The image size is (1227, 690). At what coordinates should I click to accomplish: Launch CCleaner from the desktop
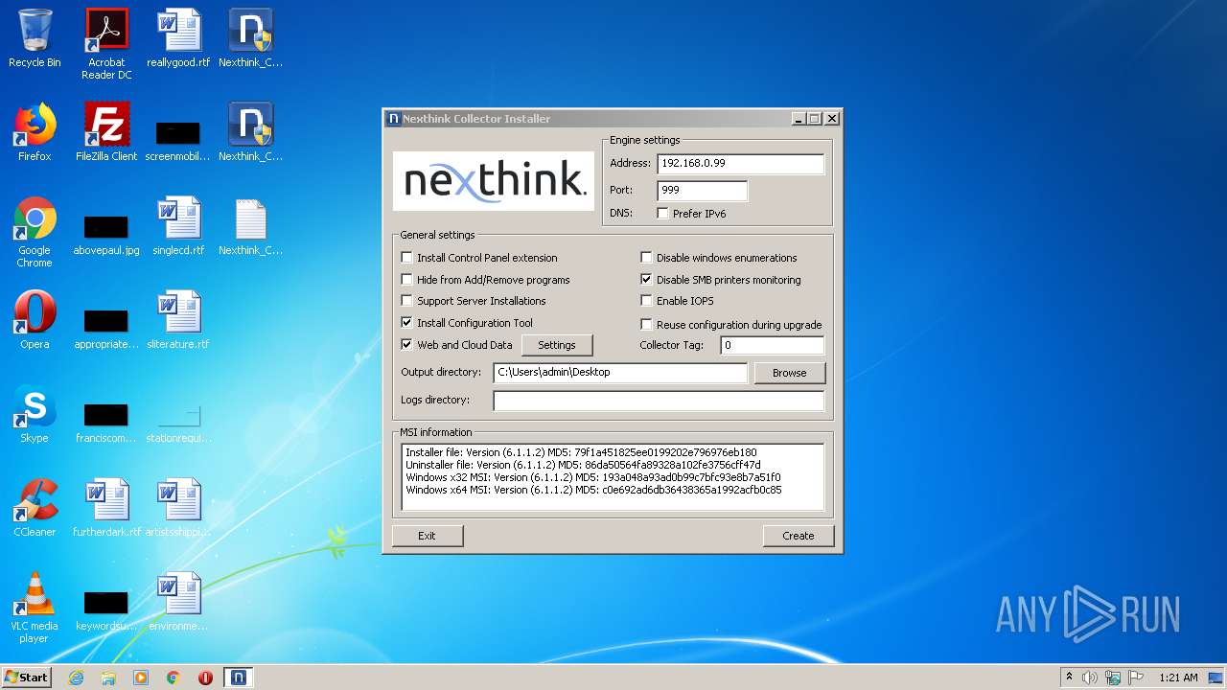35,508
